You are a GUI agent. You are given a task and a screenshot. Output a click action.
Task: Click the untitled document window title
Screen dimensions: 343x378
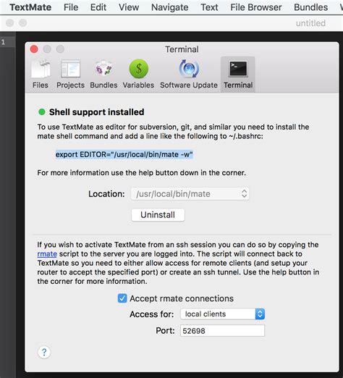[x=310, y=23]
